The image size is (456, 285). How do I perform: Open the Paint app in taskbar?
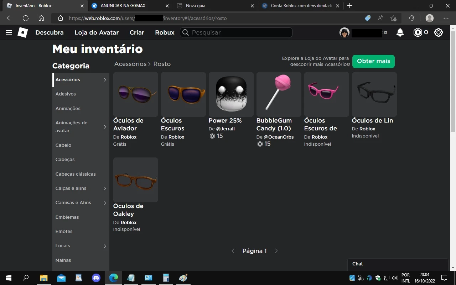(183, 278)
